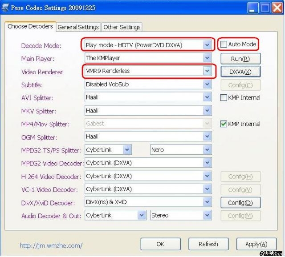This screenshot has width=285, height=257.
Task: Open the Nero splitter dropdown
Action: 207,150
